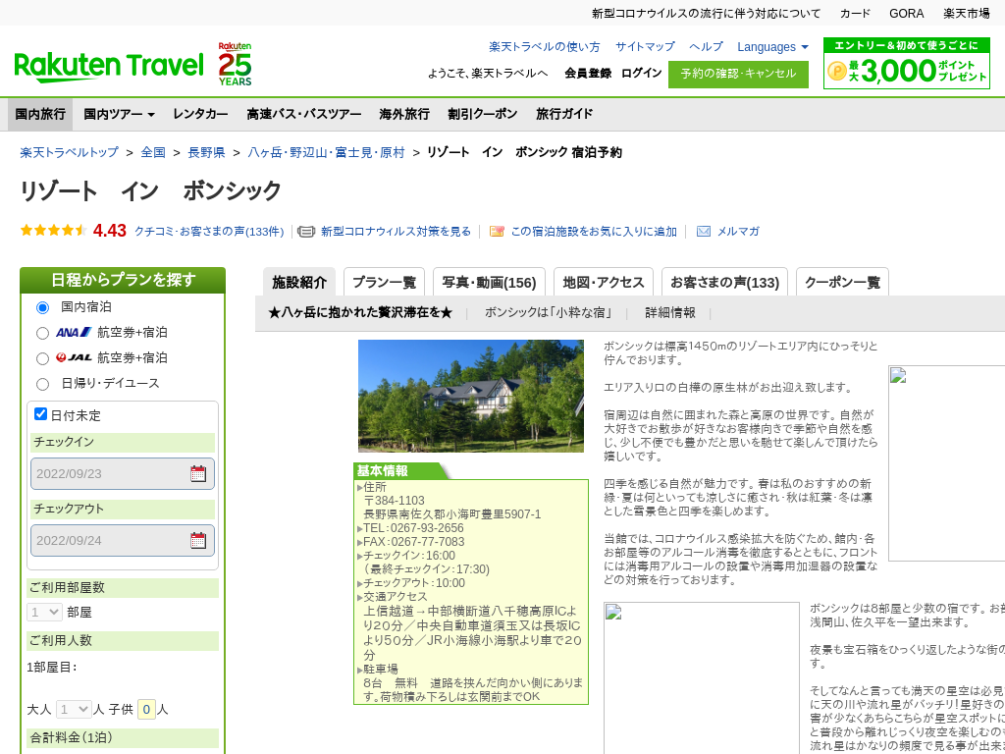
Task: Click この宿泊施設をお気に入りに追加 link
Action: (x=594, y=232)
